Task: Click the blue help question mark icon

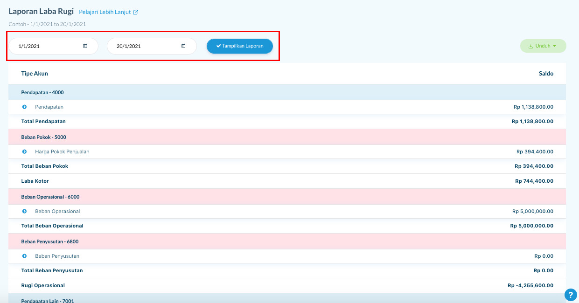Action: coord(571,295)
